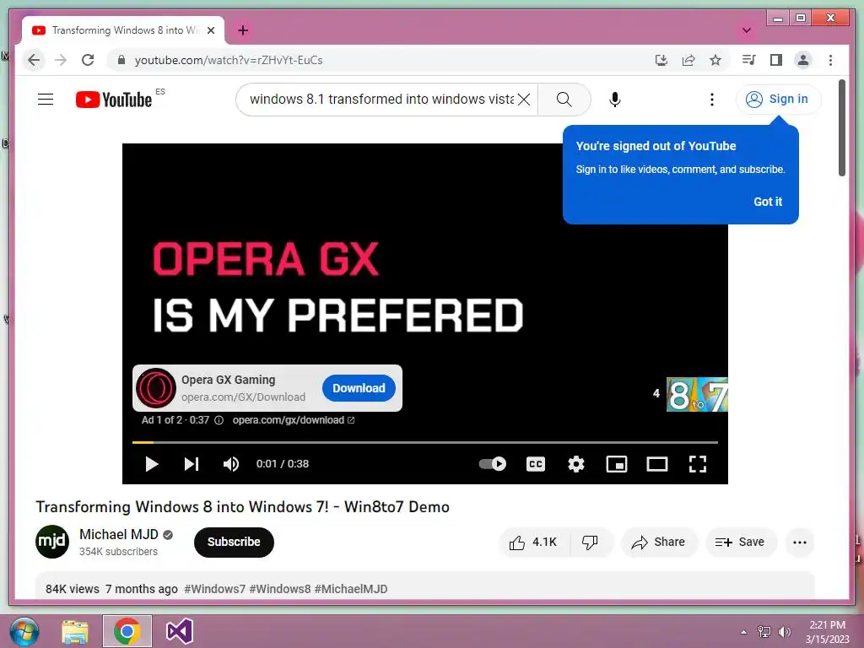The image size is (864, 648).
Task: Click the install app icon in the address bar
Action: (x=661, y=60)
